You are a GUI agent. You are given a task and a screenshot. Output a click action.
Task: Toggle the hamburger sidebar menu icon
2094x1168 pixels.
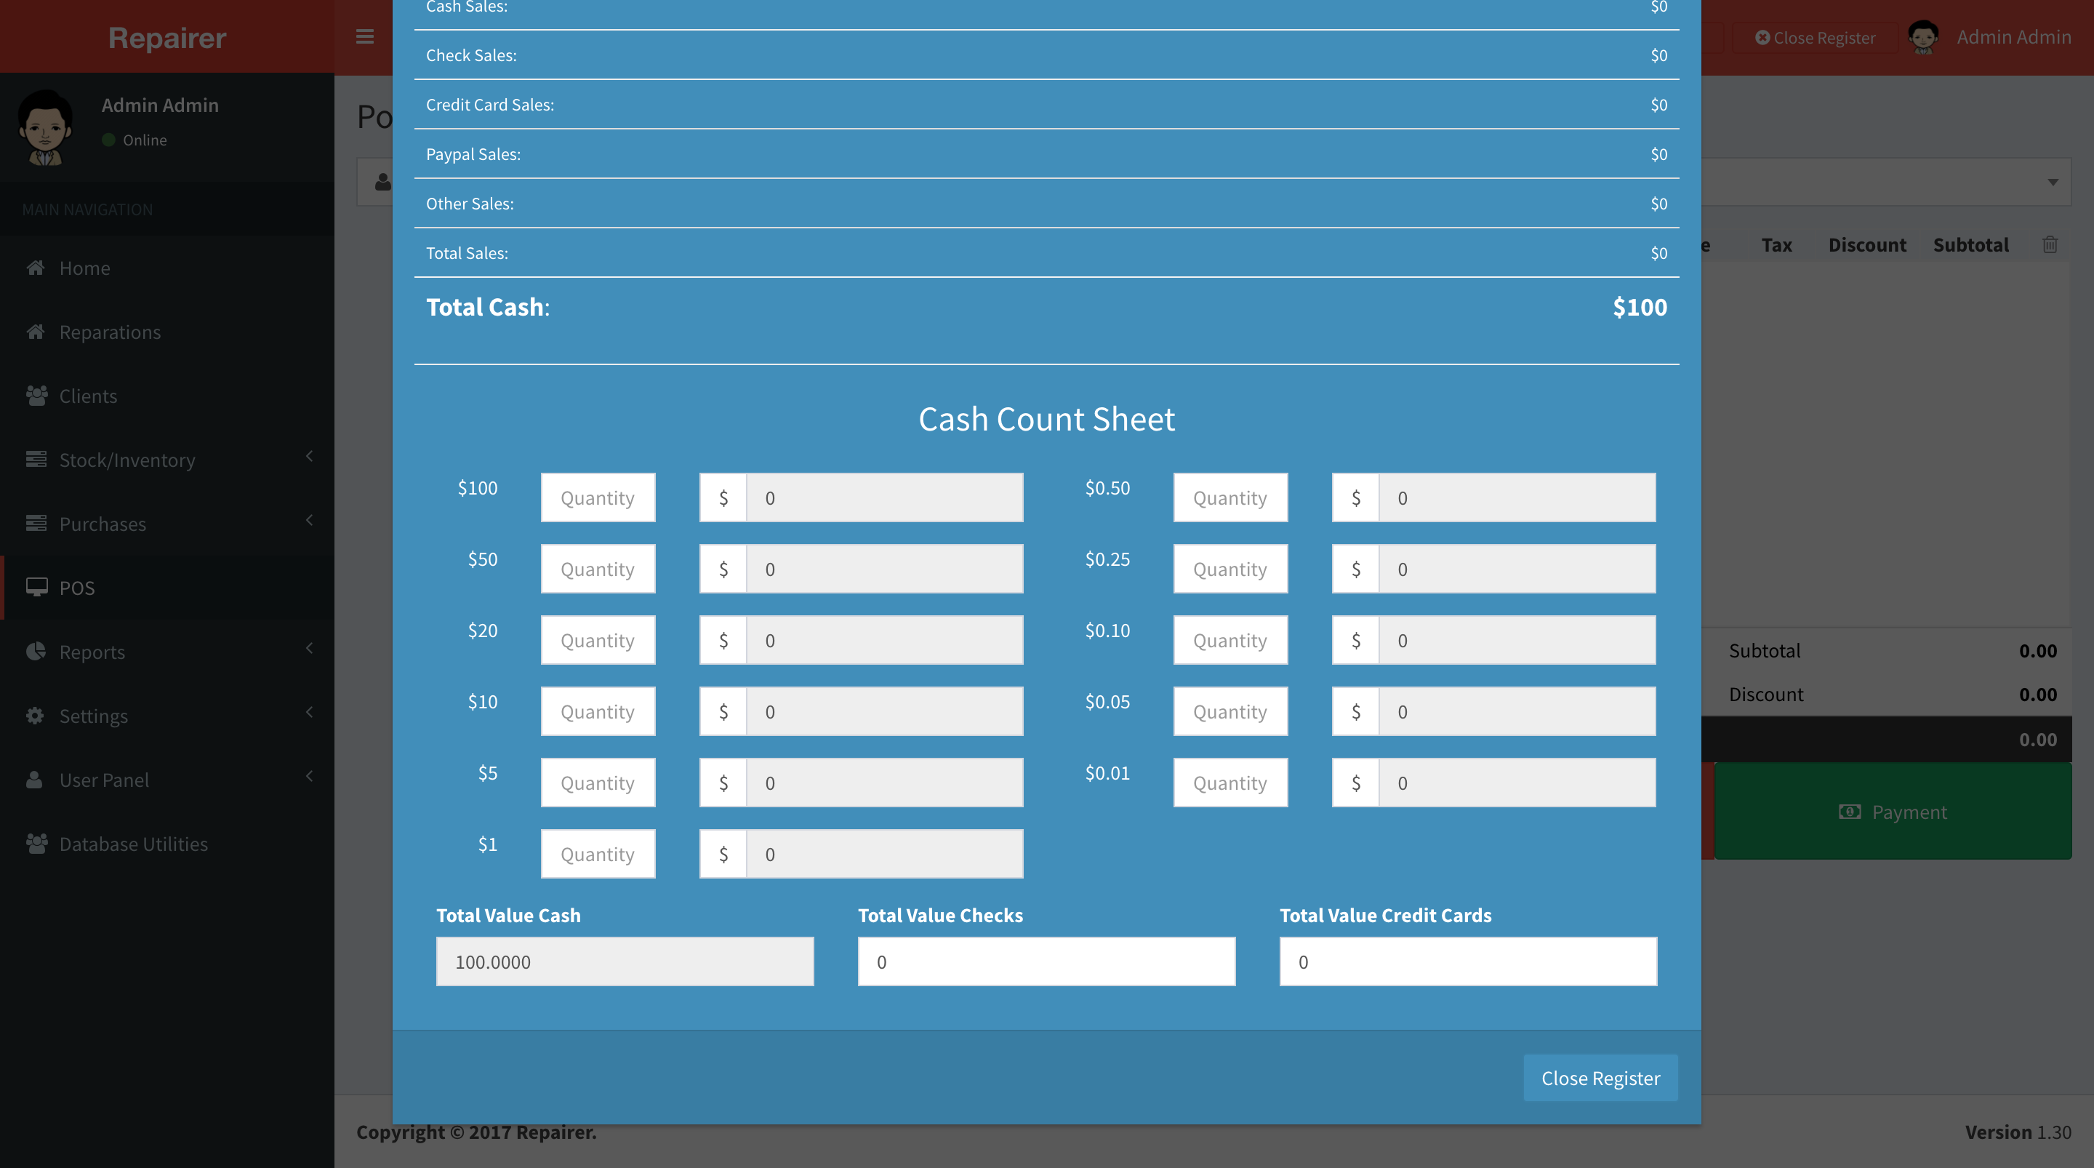click(365, 36)
